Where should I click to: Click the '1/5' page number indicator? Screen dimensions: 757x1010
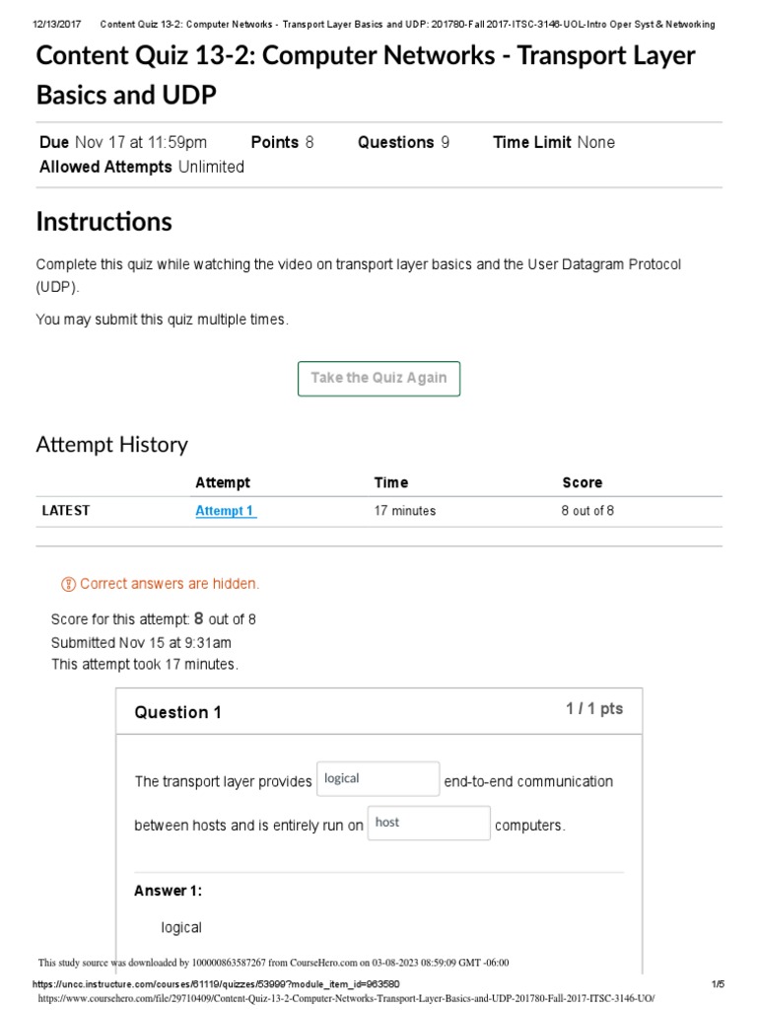718,984
